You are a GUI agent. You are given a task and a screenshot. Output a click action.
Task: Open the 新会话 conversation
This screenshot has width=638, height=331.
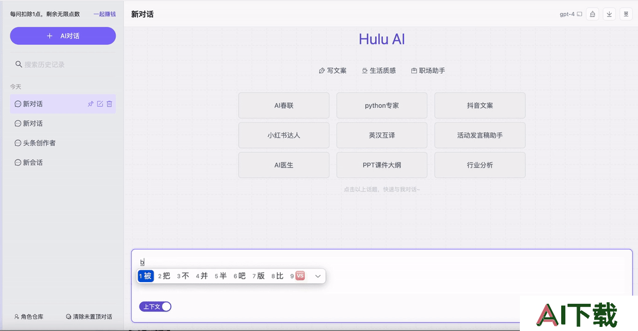coord(63,163)
